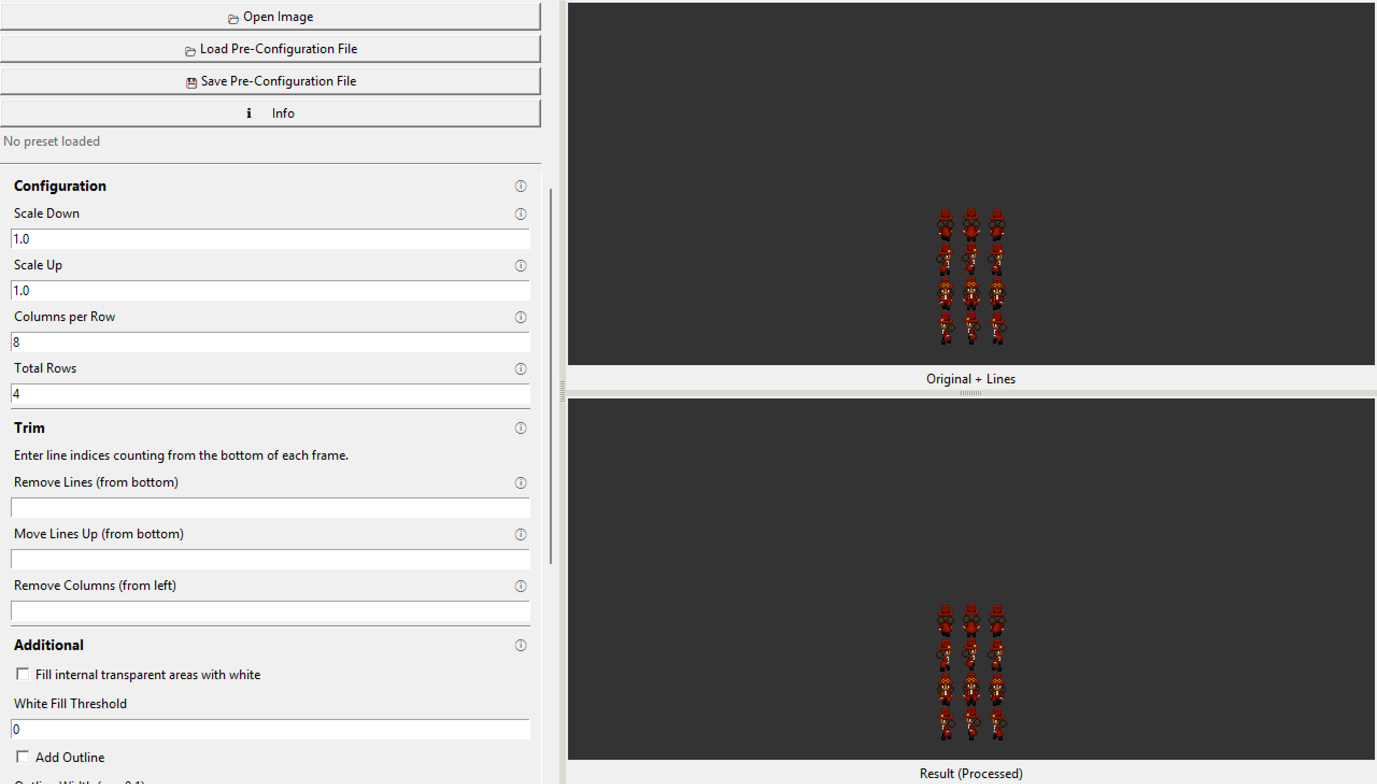Image resolution: width=1377 pixels, height=784 pixels.
Task: Open the info icon for Remove Lines
Action: coord(520,482)
